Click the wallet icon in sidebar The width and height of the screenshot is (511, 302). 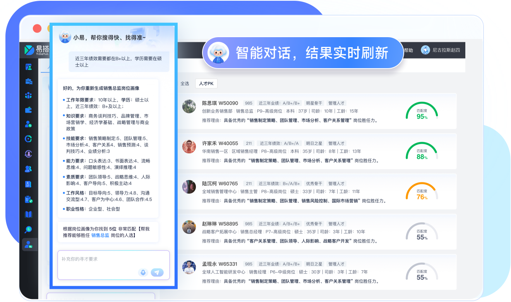pyautogui.click(x=29, y=110)
